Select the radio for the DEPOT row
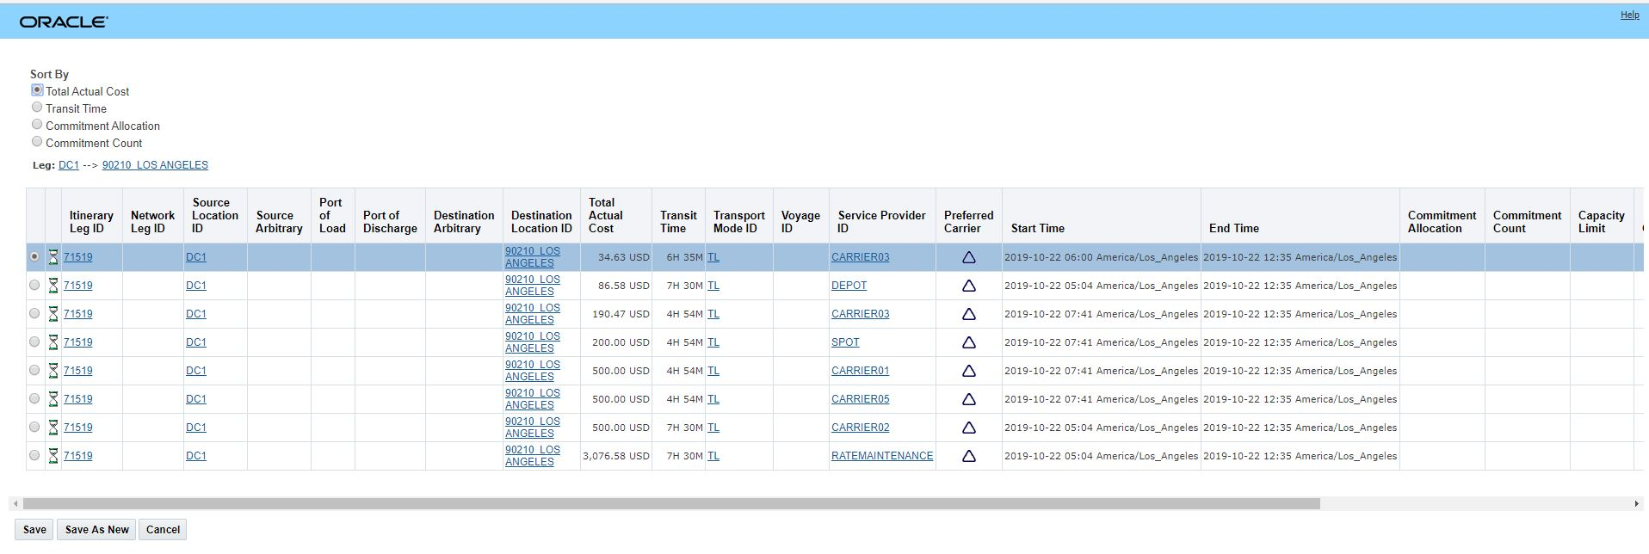Screen dimensions: 1649x554 click(34, 285)
